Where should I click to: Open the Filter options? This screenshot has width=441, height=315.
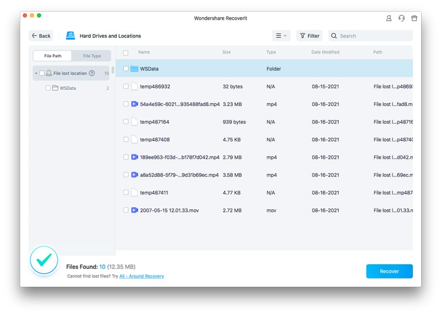309,36
